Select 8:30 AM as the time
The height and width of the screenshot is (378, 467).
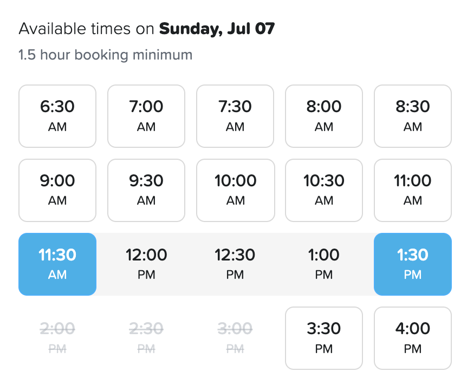click(413, 116)
